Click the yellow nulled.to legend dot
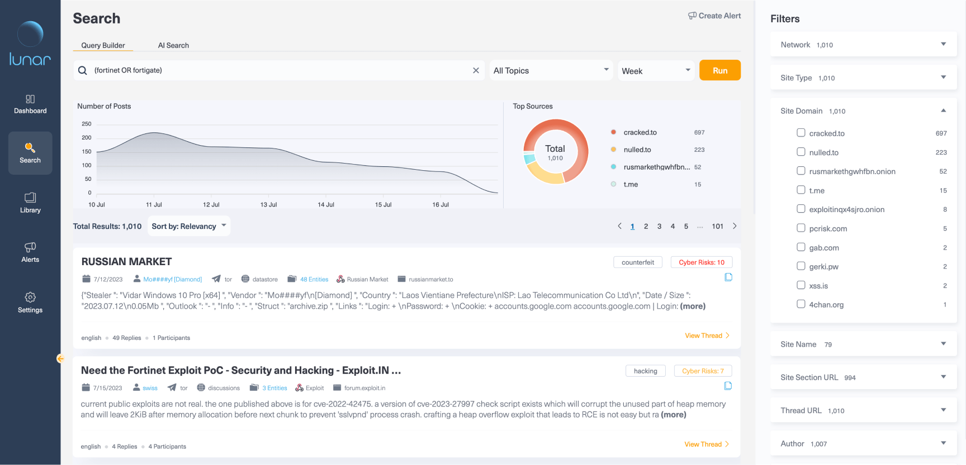Image resolution: width=966 pixels, height=465 pixels. pos(613,150)
